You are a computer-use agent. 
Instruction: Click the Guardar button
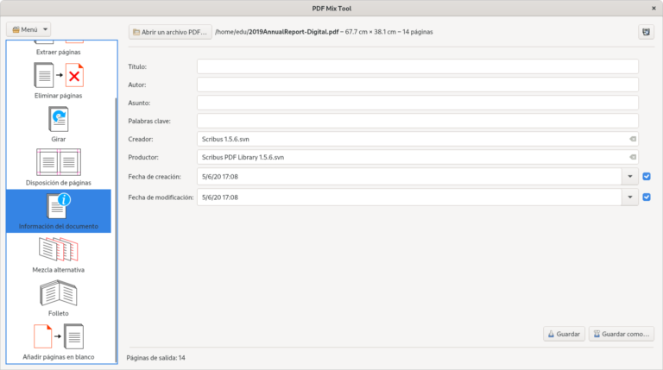coord(564,334)
